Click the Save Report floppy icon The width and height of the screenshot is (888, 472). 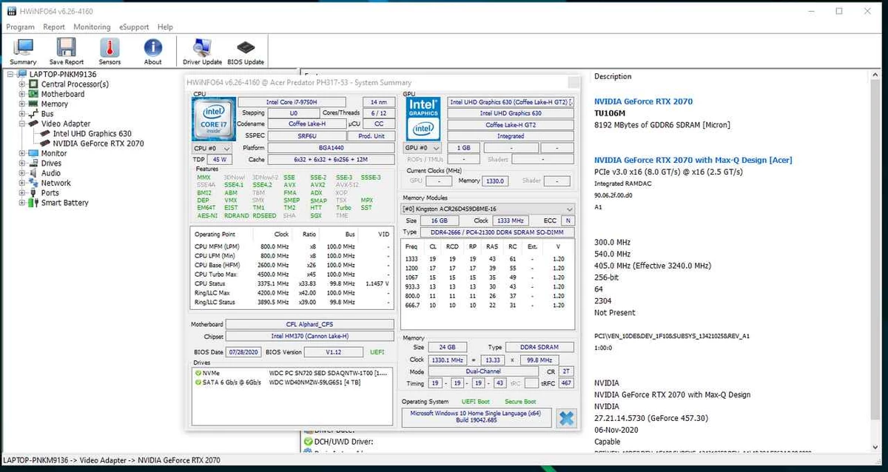click(x=67, y=47)
